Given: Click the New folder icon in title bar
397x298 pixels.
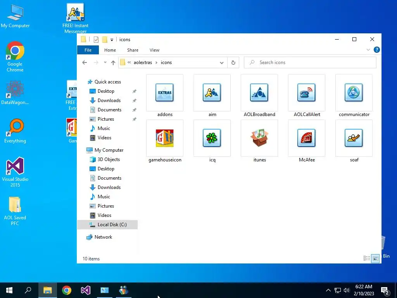Looking at the screenshot, I should (105, 40).
